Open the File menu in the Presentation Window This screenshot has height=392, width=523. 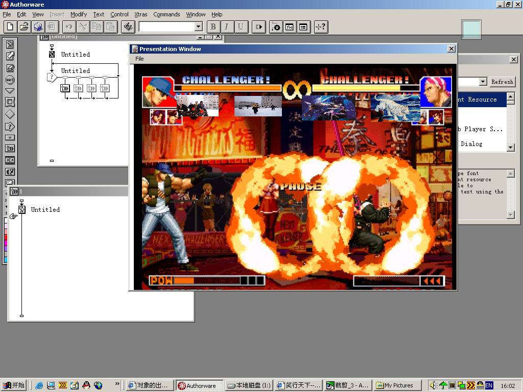coord(139,59)
